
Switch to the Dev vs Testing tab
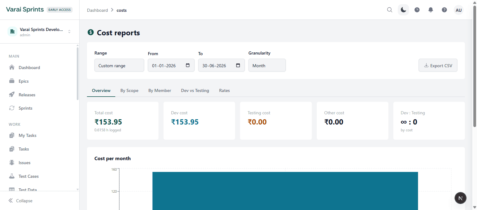pyautogui.click(x=195, y=90)
